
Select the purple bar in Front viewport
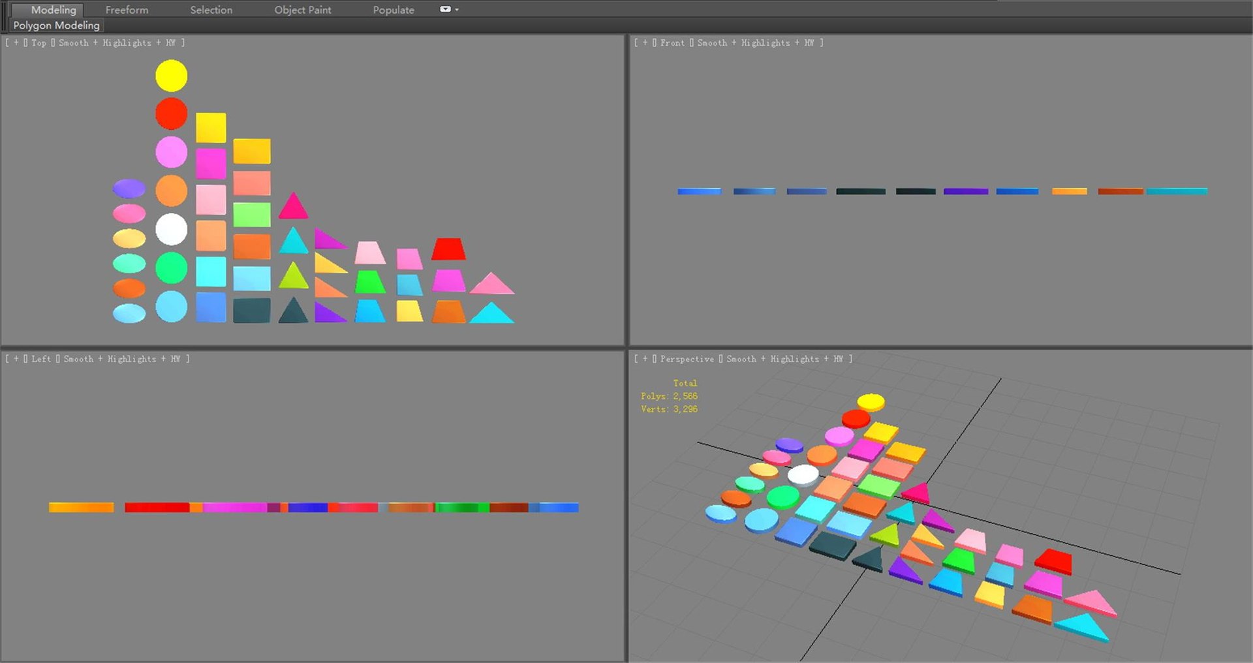click(x=966, y=191)
